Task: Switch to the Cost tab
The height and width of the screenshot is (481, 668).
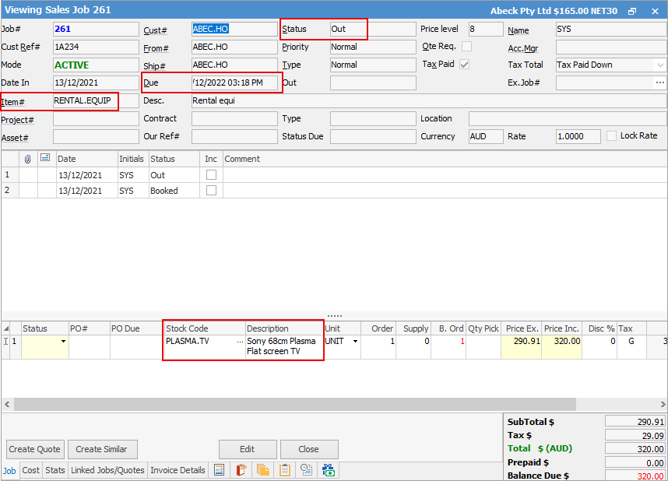Action: coord(30,470)
